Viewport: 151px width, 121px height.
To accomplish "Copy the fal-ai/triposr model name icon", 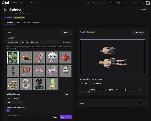I will tap(23, 10).
